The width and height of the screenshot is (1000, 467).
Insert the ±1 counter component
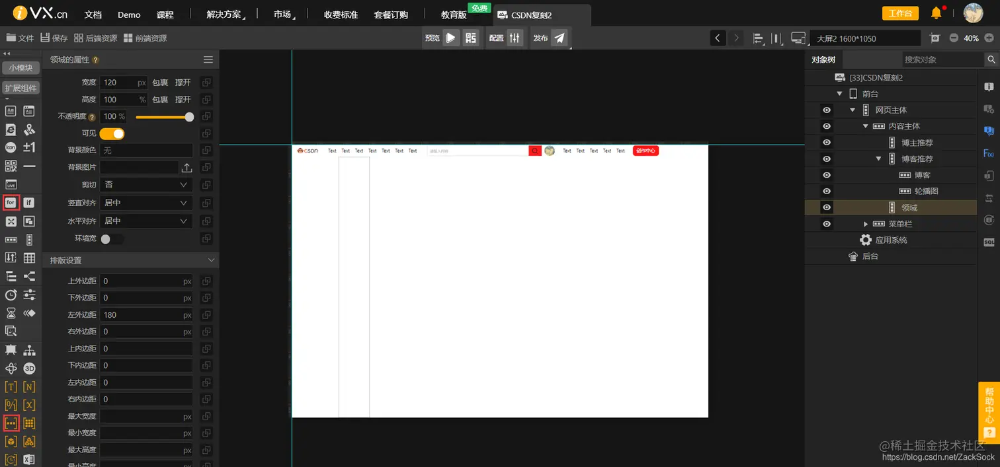29,147
